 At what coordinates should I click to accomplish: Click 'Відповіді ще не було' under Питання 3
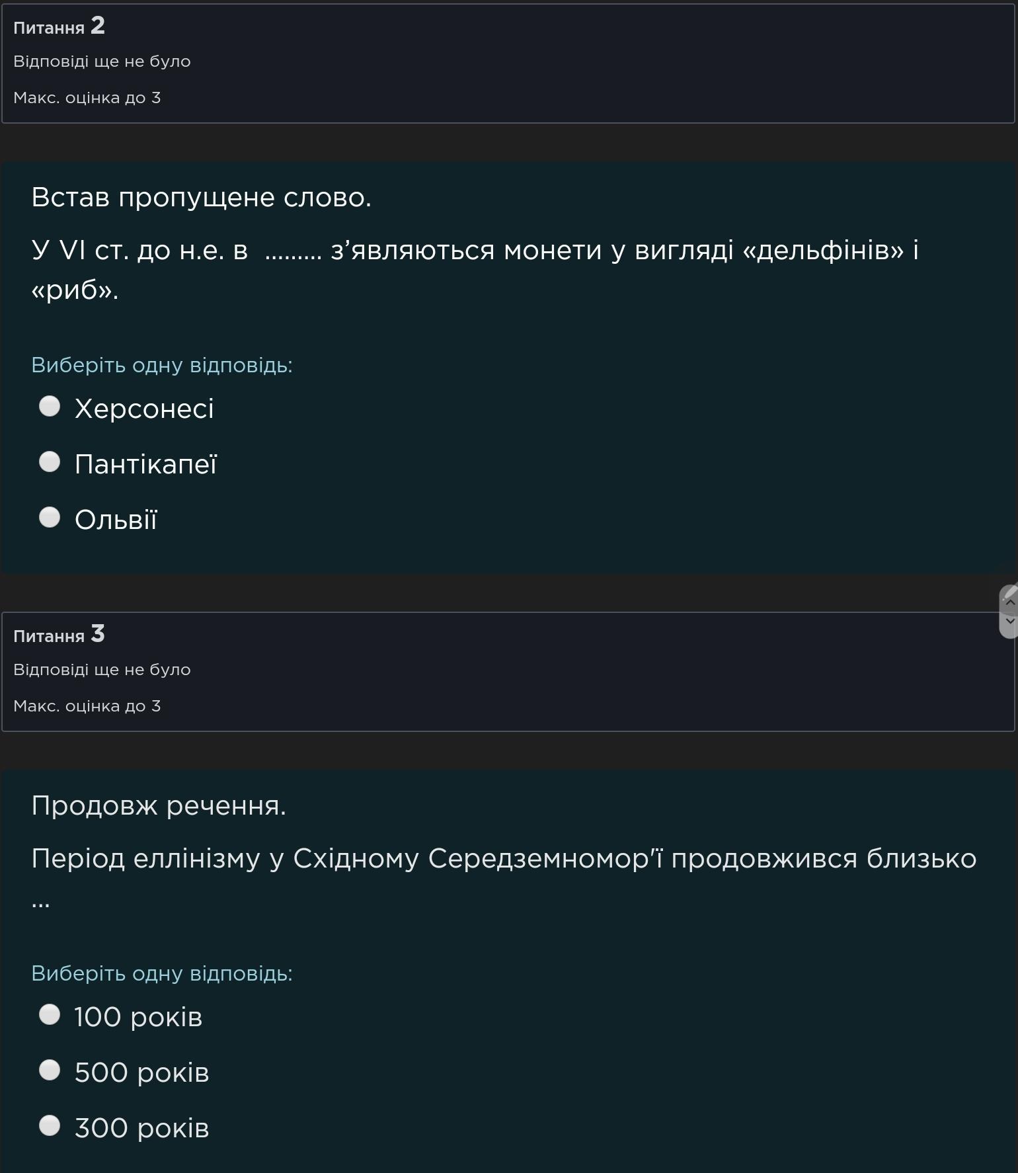(x=102, y=670)
